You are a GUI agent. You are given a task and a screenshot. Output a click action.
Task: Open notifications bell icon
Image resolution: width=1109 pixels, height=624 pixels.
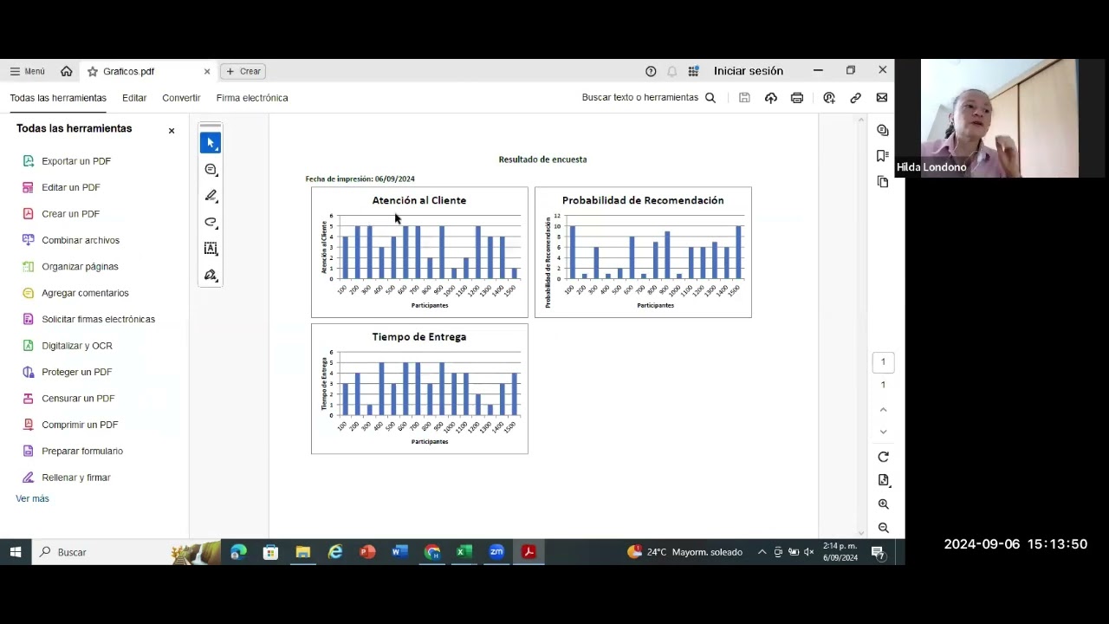[x=672, y=71]
